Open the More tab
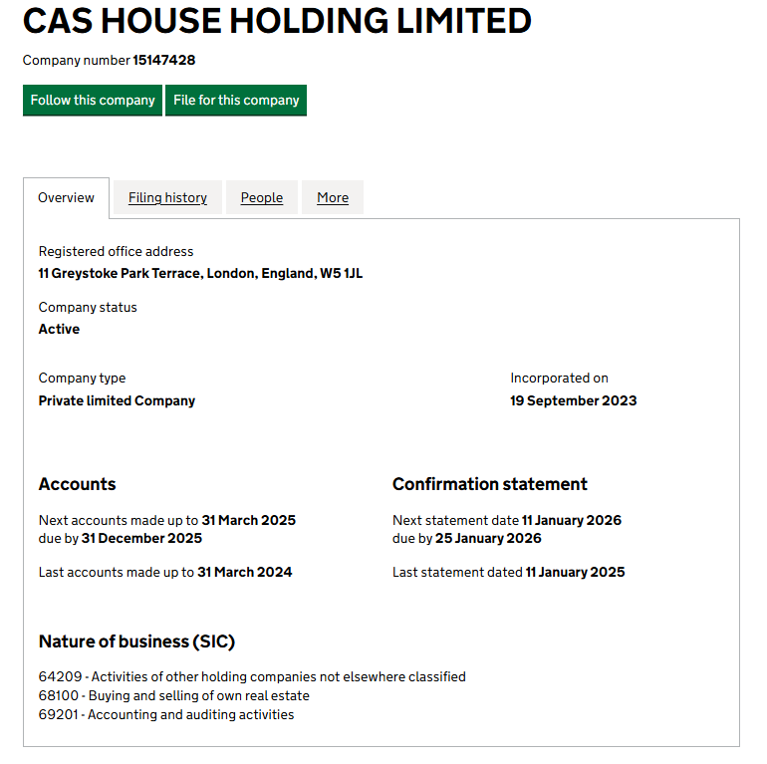 tap(333, 197)
